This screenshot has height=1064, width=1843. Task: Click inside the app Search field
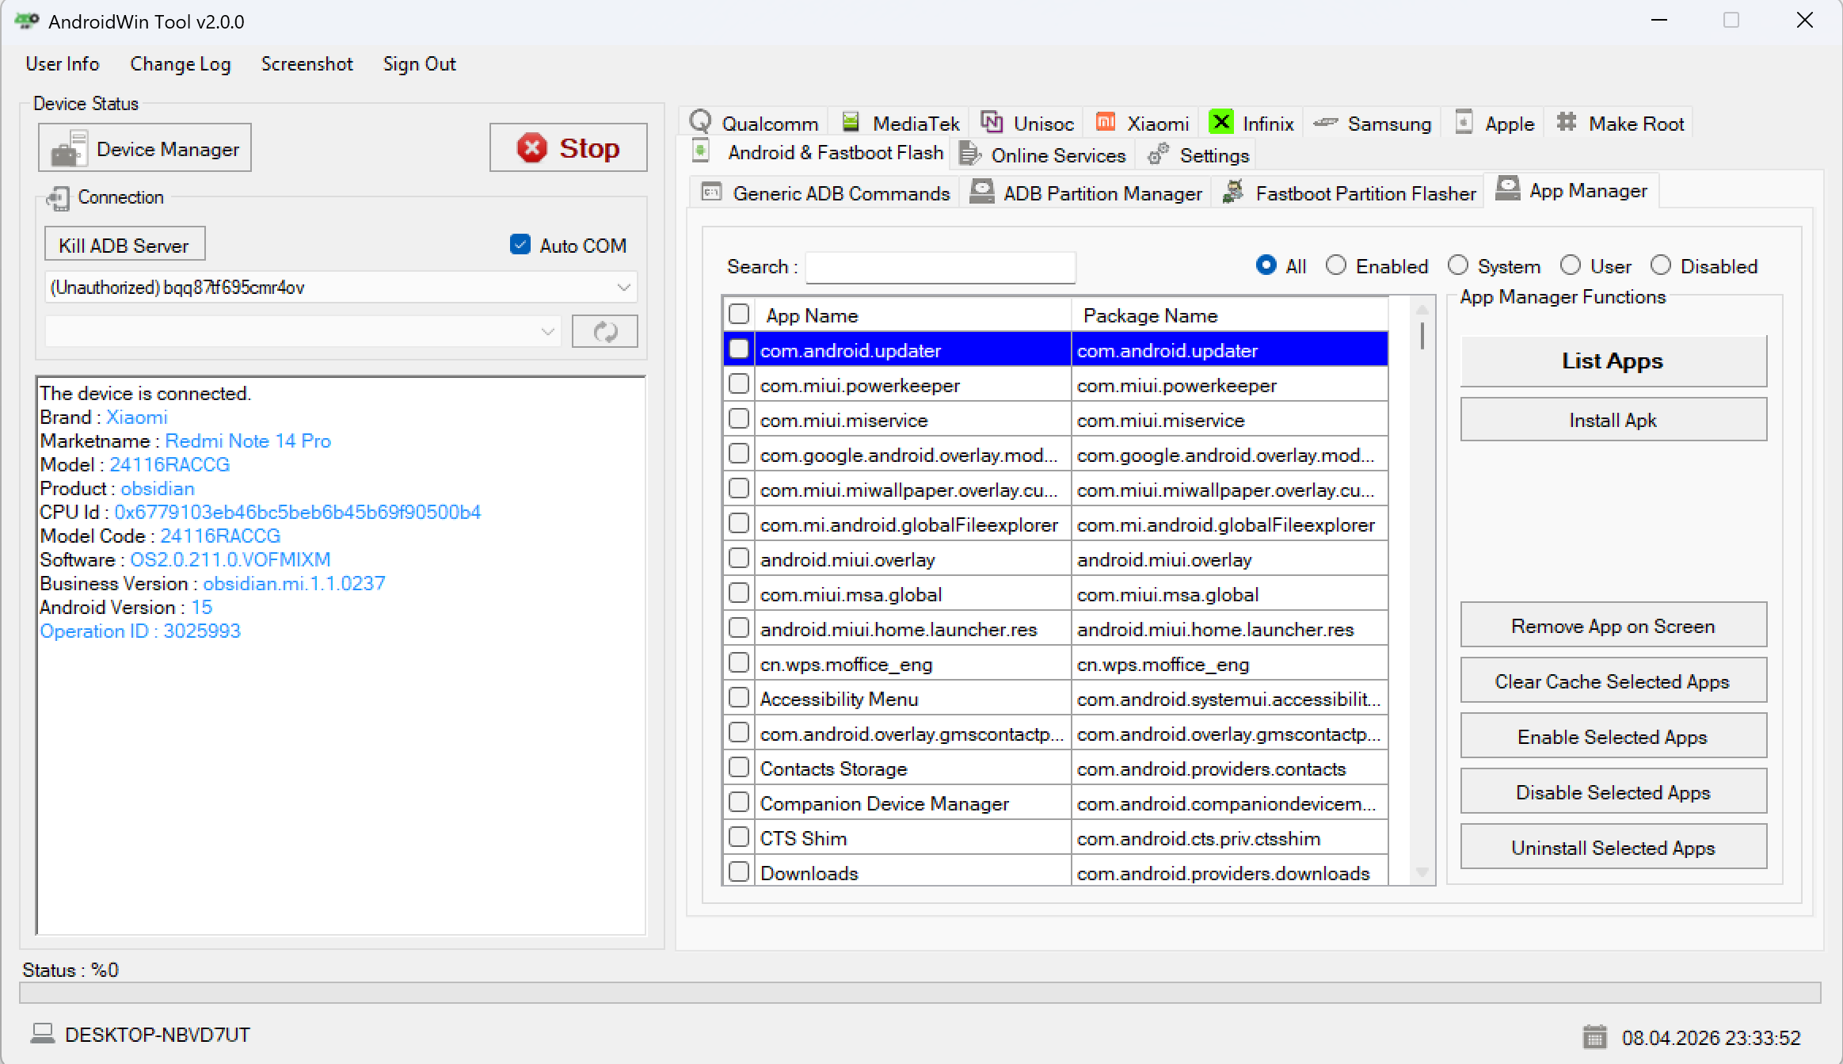point(939,267)
